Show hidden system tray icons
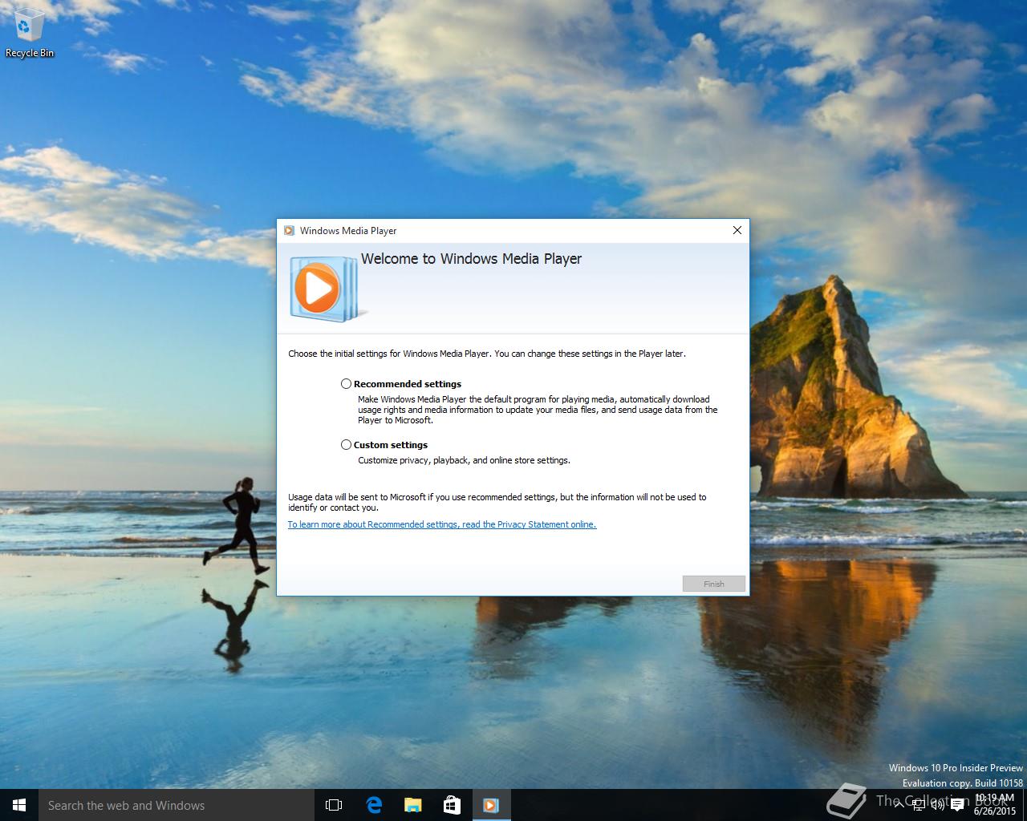The width and height of the screenshot is (1027, 821). 899,806
